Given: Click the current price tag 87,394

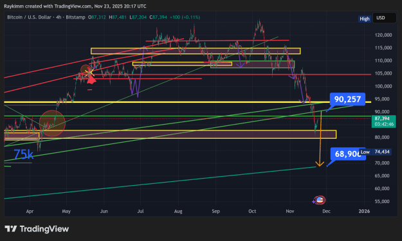Looking at the screenshot, I should 383,121.
